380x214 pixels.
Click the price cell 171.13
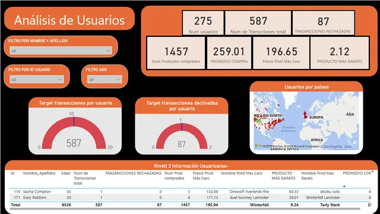(212, 197)
